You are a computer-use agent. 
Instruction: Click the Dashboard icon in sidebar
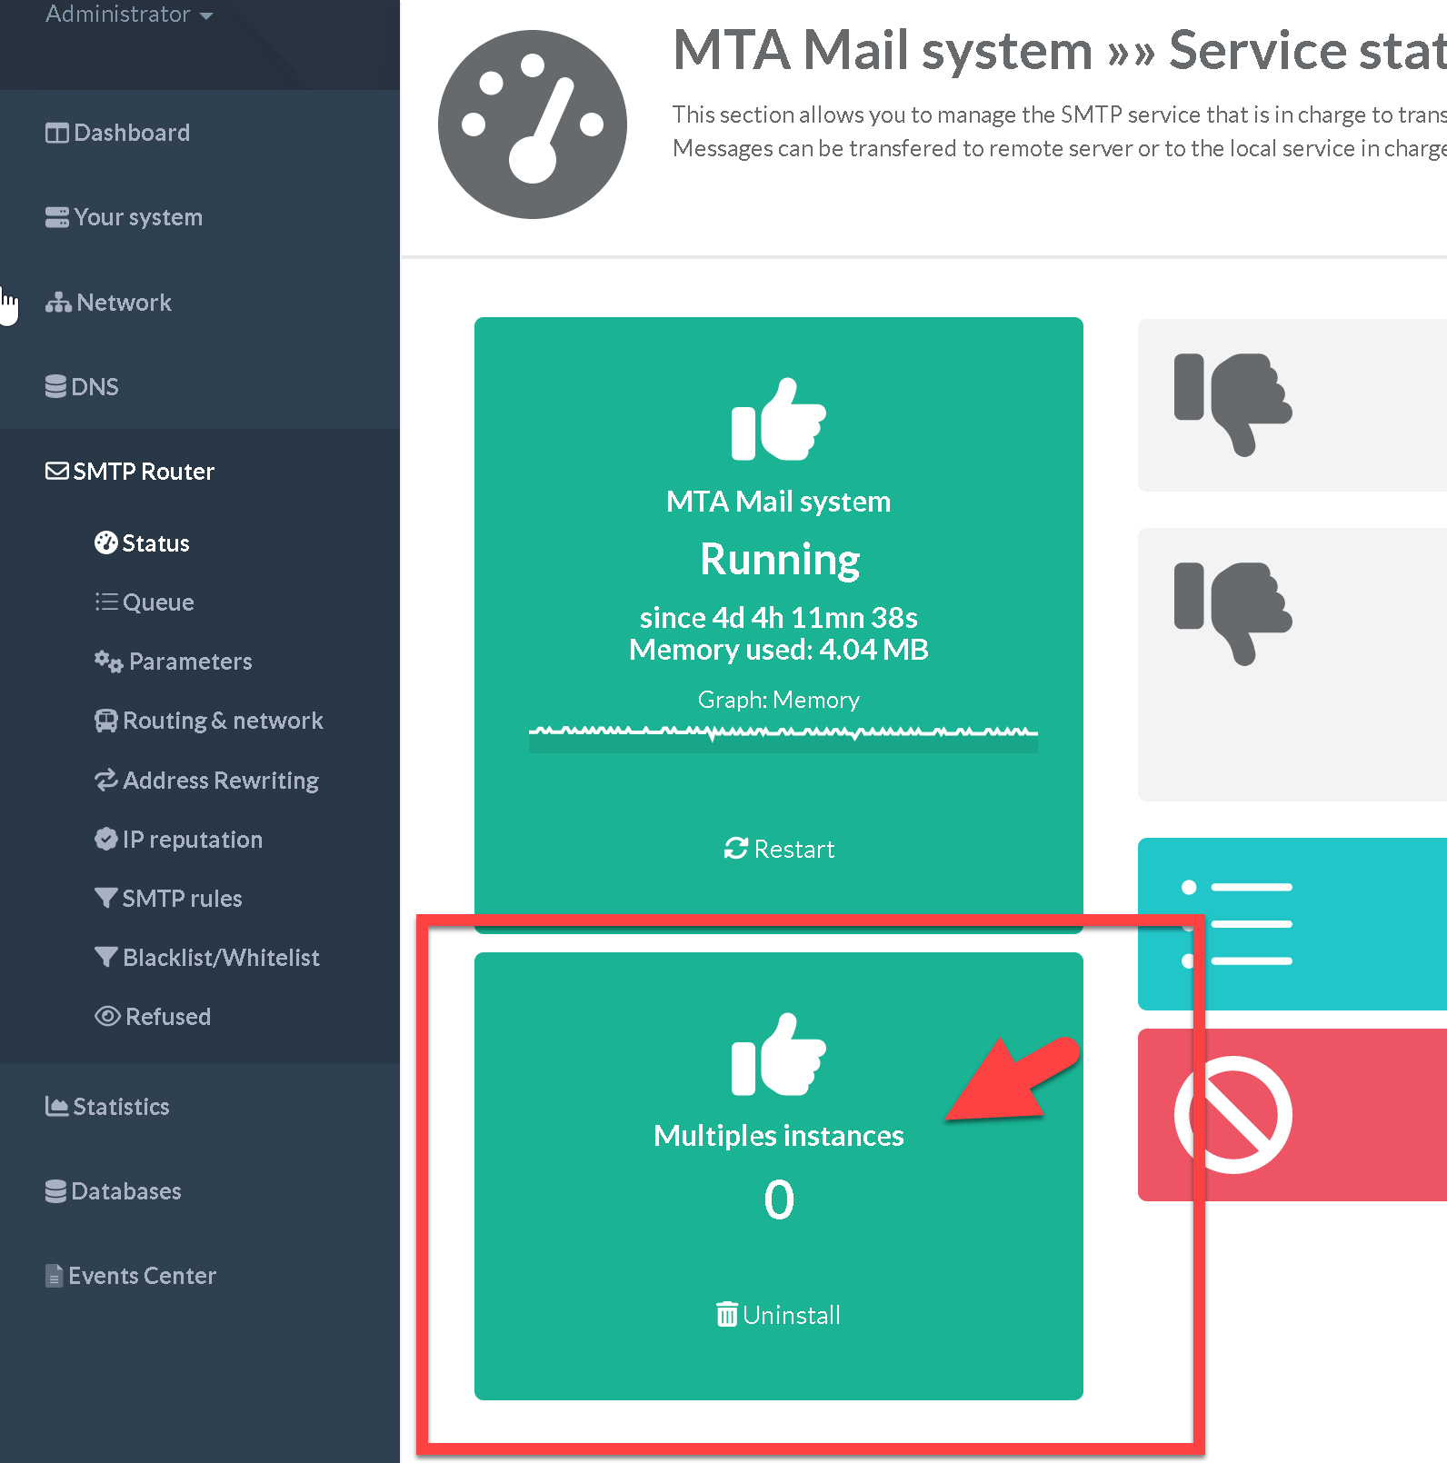(56, 134)
